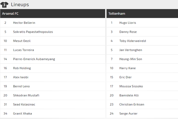Click the jersey icon beside Lineups
Viewport: 178px width, 119px height.
pos(4,5)
